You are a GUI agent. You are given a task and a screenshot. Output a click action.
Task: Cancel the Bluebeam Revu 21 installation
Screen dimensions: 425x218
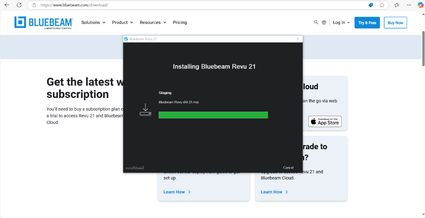click(x=288, y=168)
